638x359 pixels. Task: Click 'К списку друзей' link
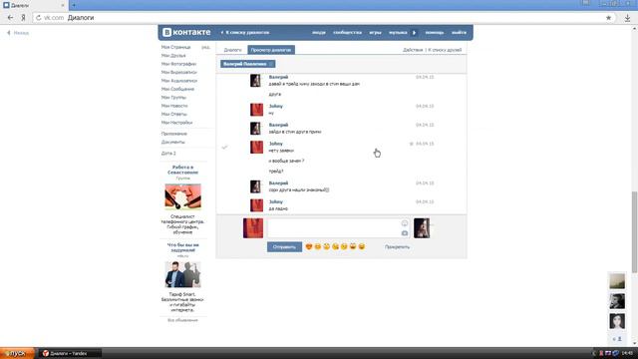(x=445, y=50)
